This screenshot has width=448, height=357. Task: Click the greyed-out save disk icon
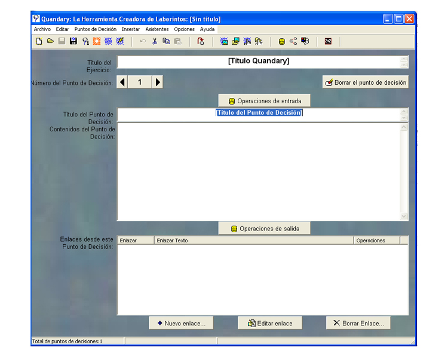(62, 41)
